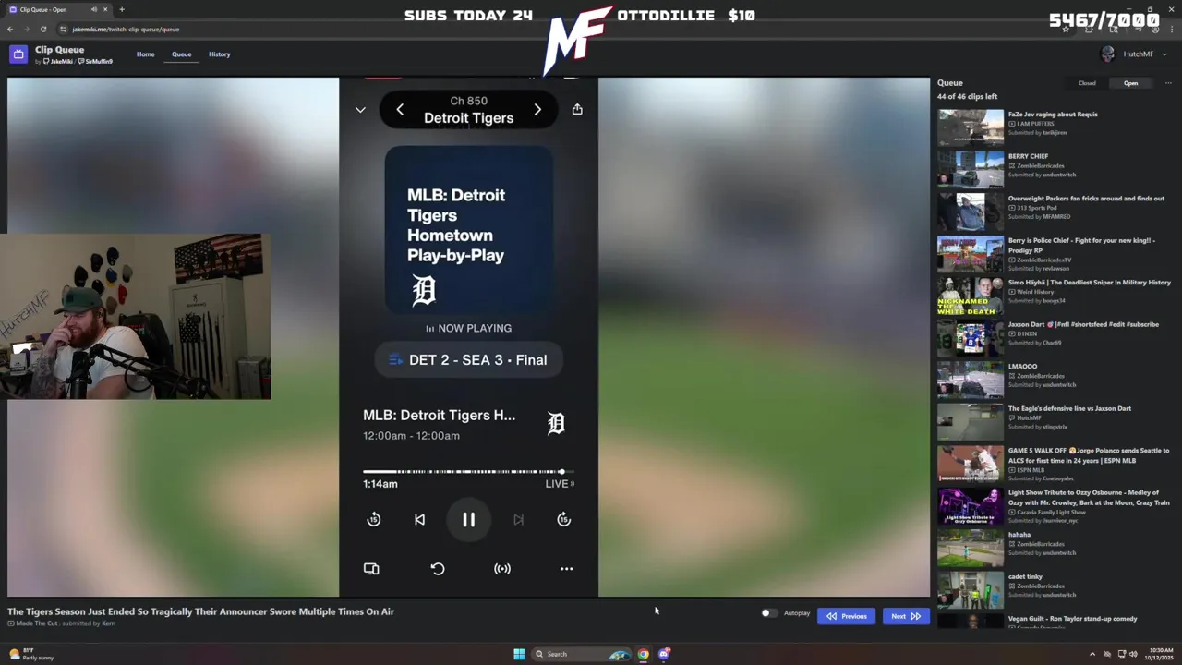
Task: Click the greyed-out next track icon
Action: (518, 520)
